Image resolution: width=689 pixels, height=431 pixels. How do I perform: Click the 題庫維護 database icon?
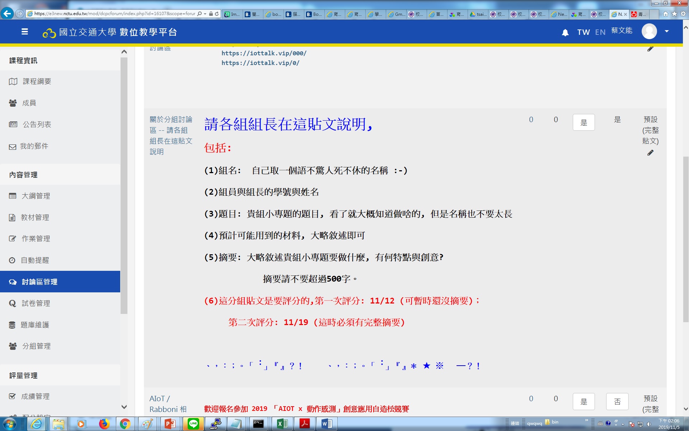(x=12, y=325)
